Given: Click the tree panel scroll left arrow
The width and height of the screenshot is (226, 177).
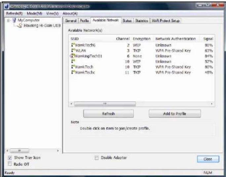Looking at the screenshot, I should coord(7,151).
